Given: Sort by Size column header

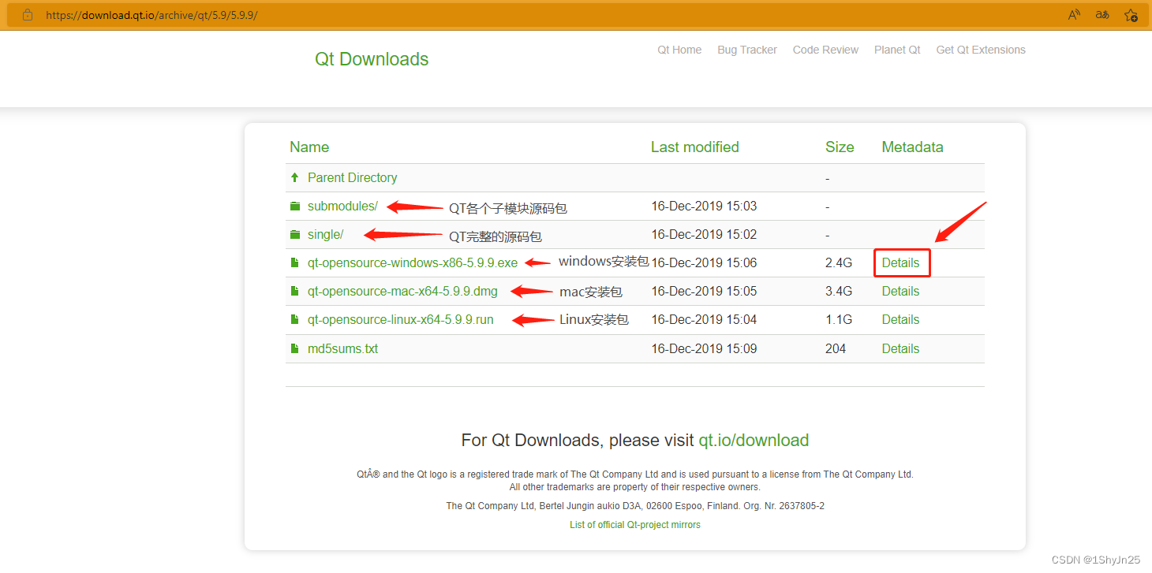Looking at the screenshot, I should pyautogui.click(x=840, y=147).
